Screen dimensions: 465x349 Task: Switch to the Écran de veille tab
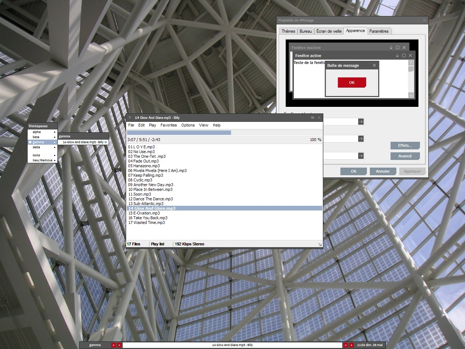pyautogui.click(x=329, y=31)
